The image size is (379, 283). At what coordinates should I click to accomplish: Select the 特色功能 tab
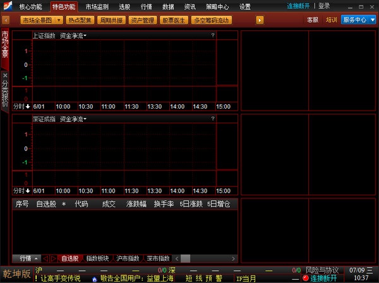[64, 7]
